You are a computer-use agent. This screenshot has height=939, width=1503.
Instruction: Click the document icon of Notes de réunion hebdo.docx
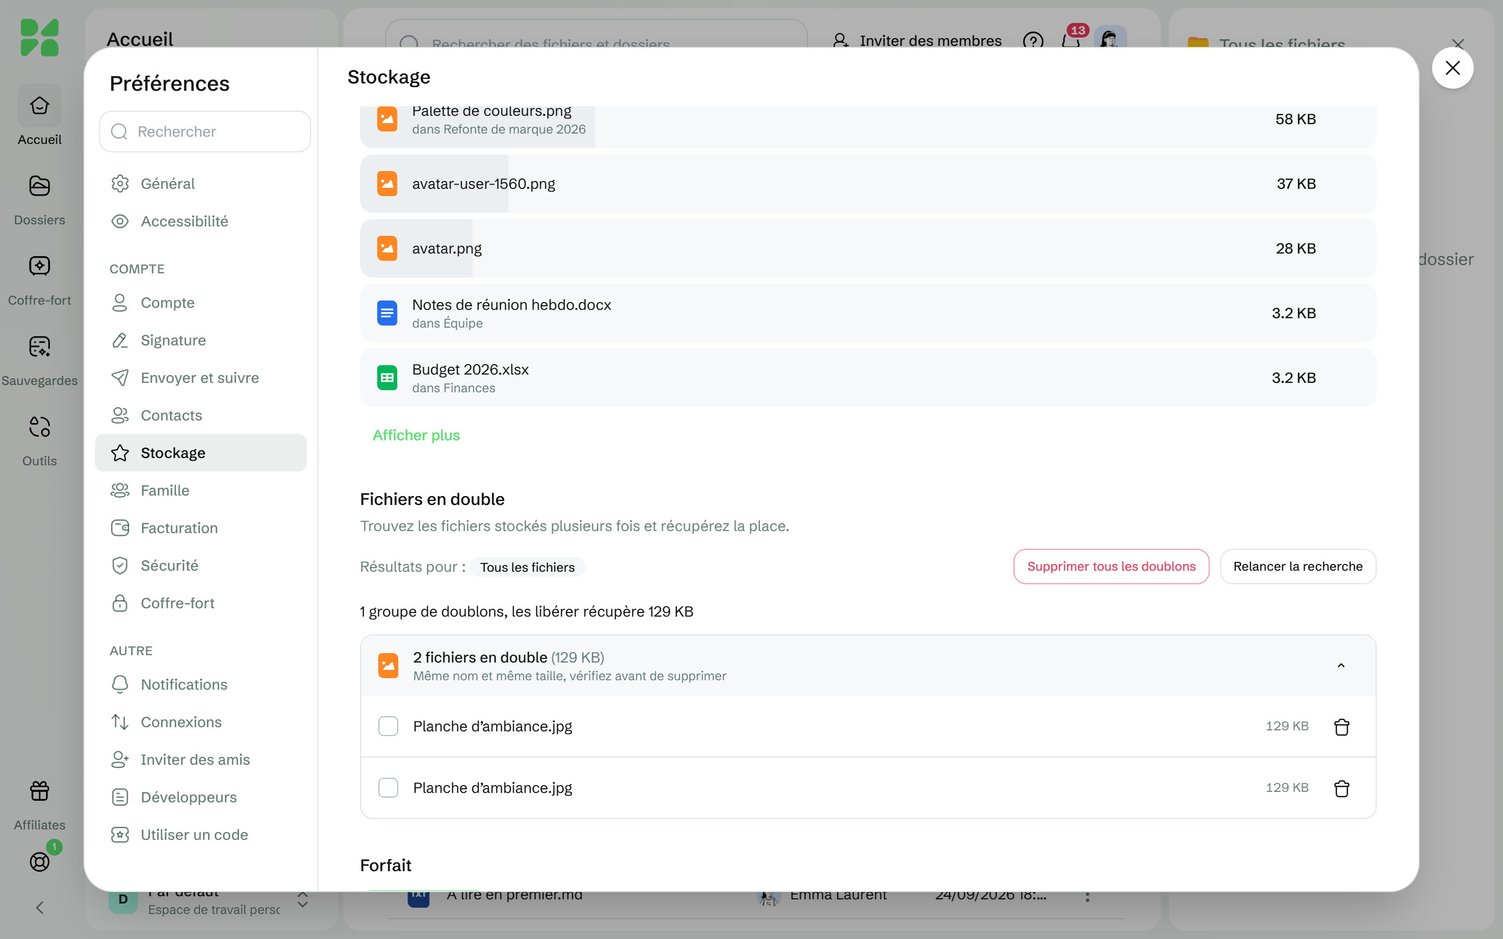coord(387,313)
